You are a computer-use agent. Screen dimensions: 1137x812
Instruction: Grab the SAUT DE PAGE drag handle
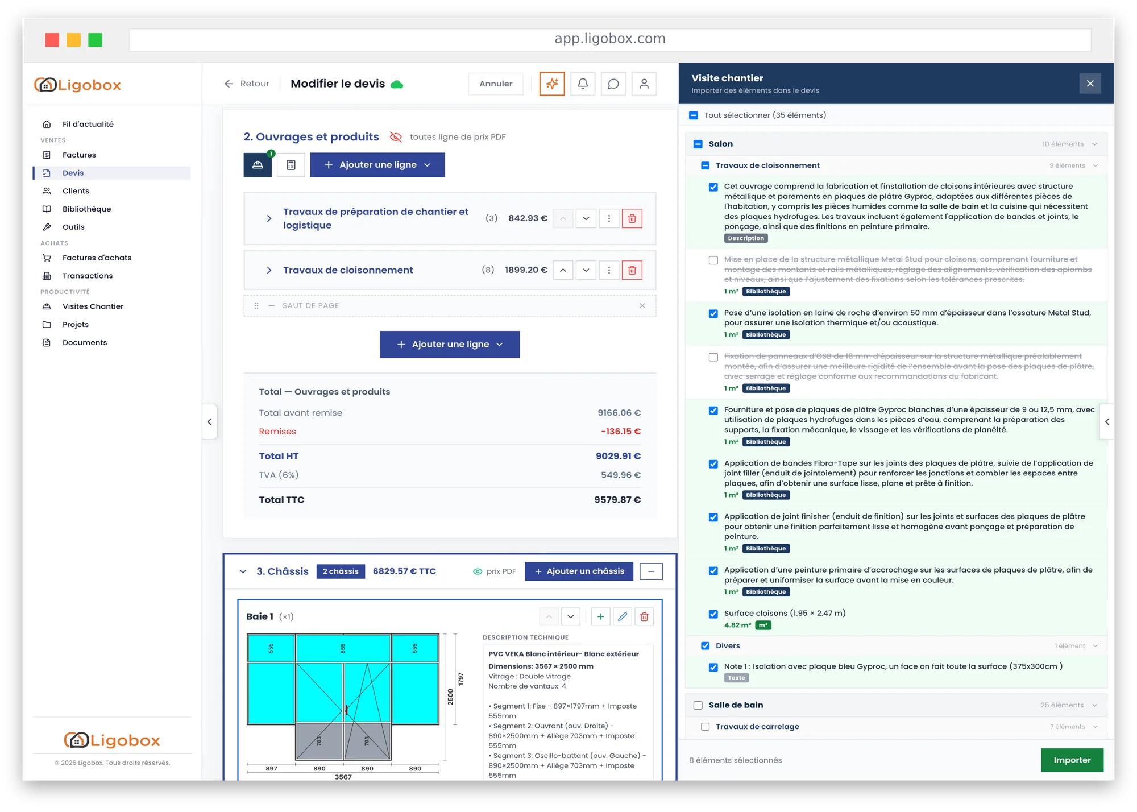(256, 305)
